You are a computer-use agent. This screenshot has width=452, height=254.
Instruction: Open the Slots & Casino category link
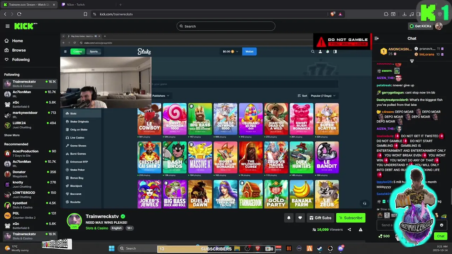coord(97,228)
